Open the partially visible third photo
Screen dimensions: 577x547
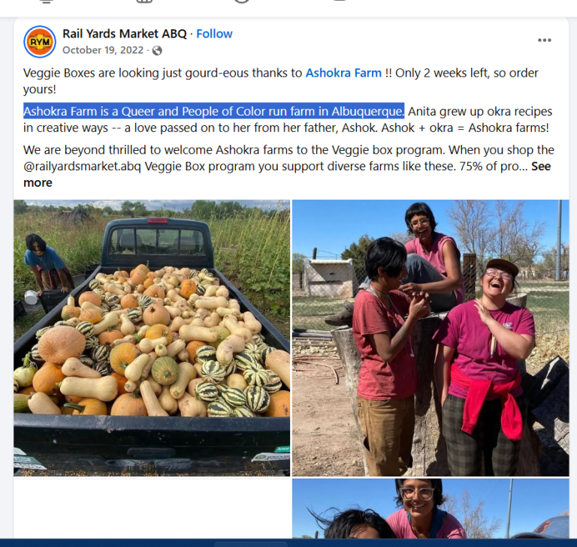[x=430, y=509]
